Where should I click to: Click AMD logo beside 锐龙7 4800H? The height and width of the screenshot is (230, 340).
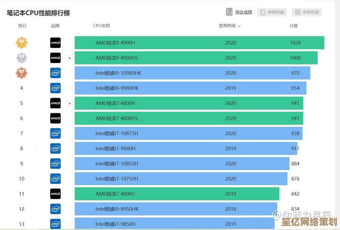pos(55,103)
